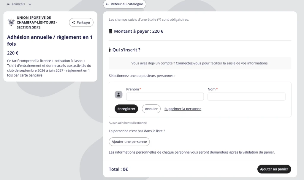Image resolution: width=304 pixels, height=180 pixels.
Task: Click the Connectez-vous link
Action: (x=189, y=63)
